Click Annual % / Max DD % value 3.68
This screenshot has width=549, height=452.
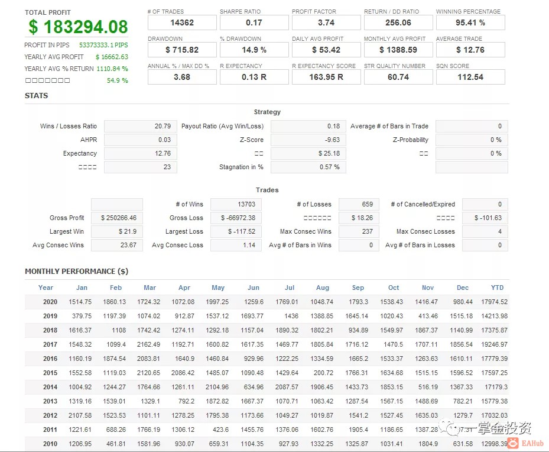click(x=182, y=77)
